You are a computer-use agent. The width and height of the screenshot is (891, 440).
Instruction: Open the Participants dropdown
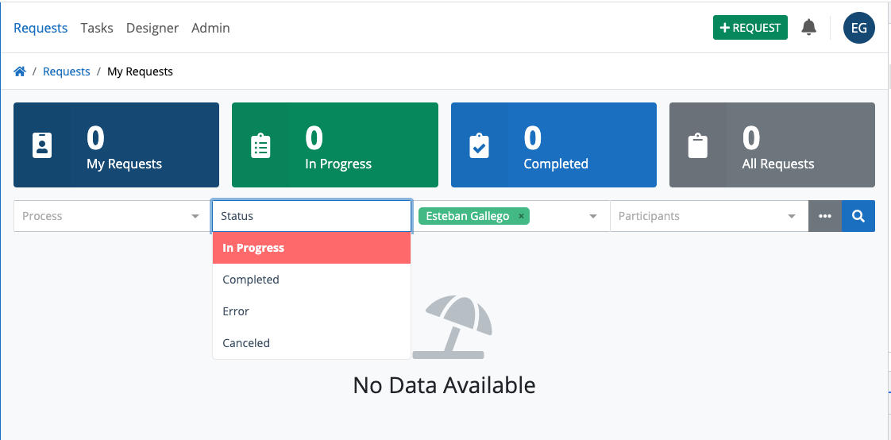(709, 216)
